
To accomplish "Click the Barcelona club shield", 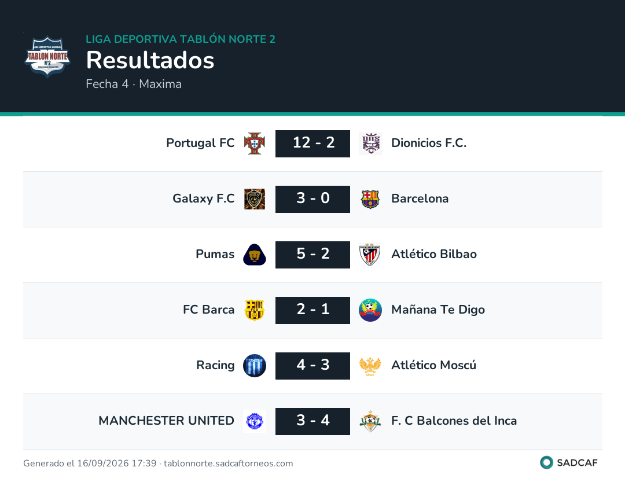I will [x=370, y=199].
